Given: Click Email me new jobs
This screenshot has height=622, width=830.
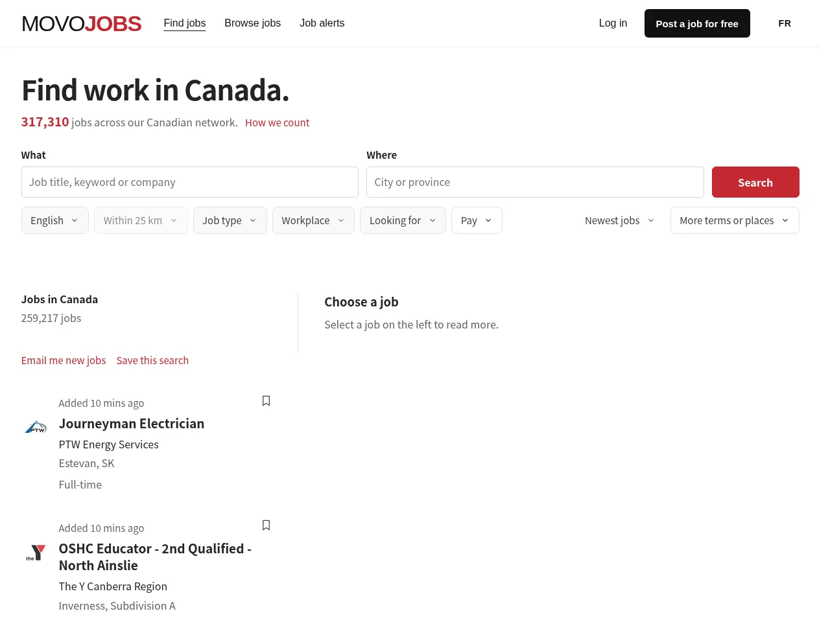Looking at the screenshot, I should (64, 360).
